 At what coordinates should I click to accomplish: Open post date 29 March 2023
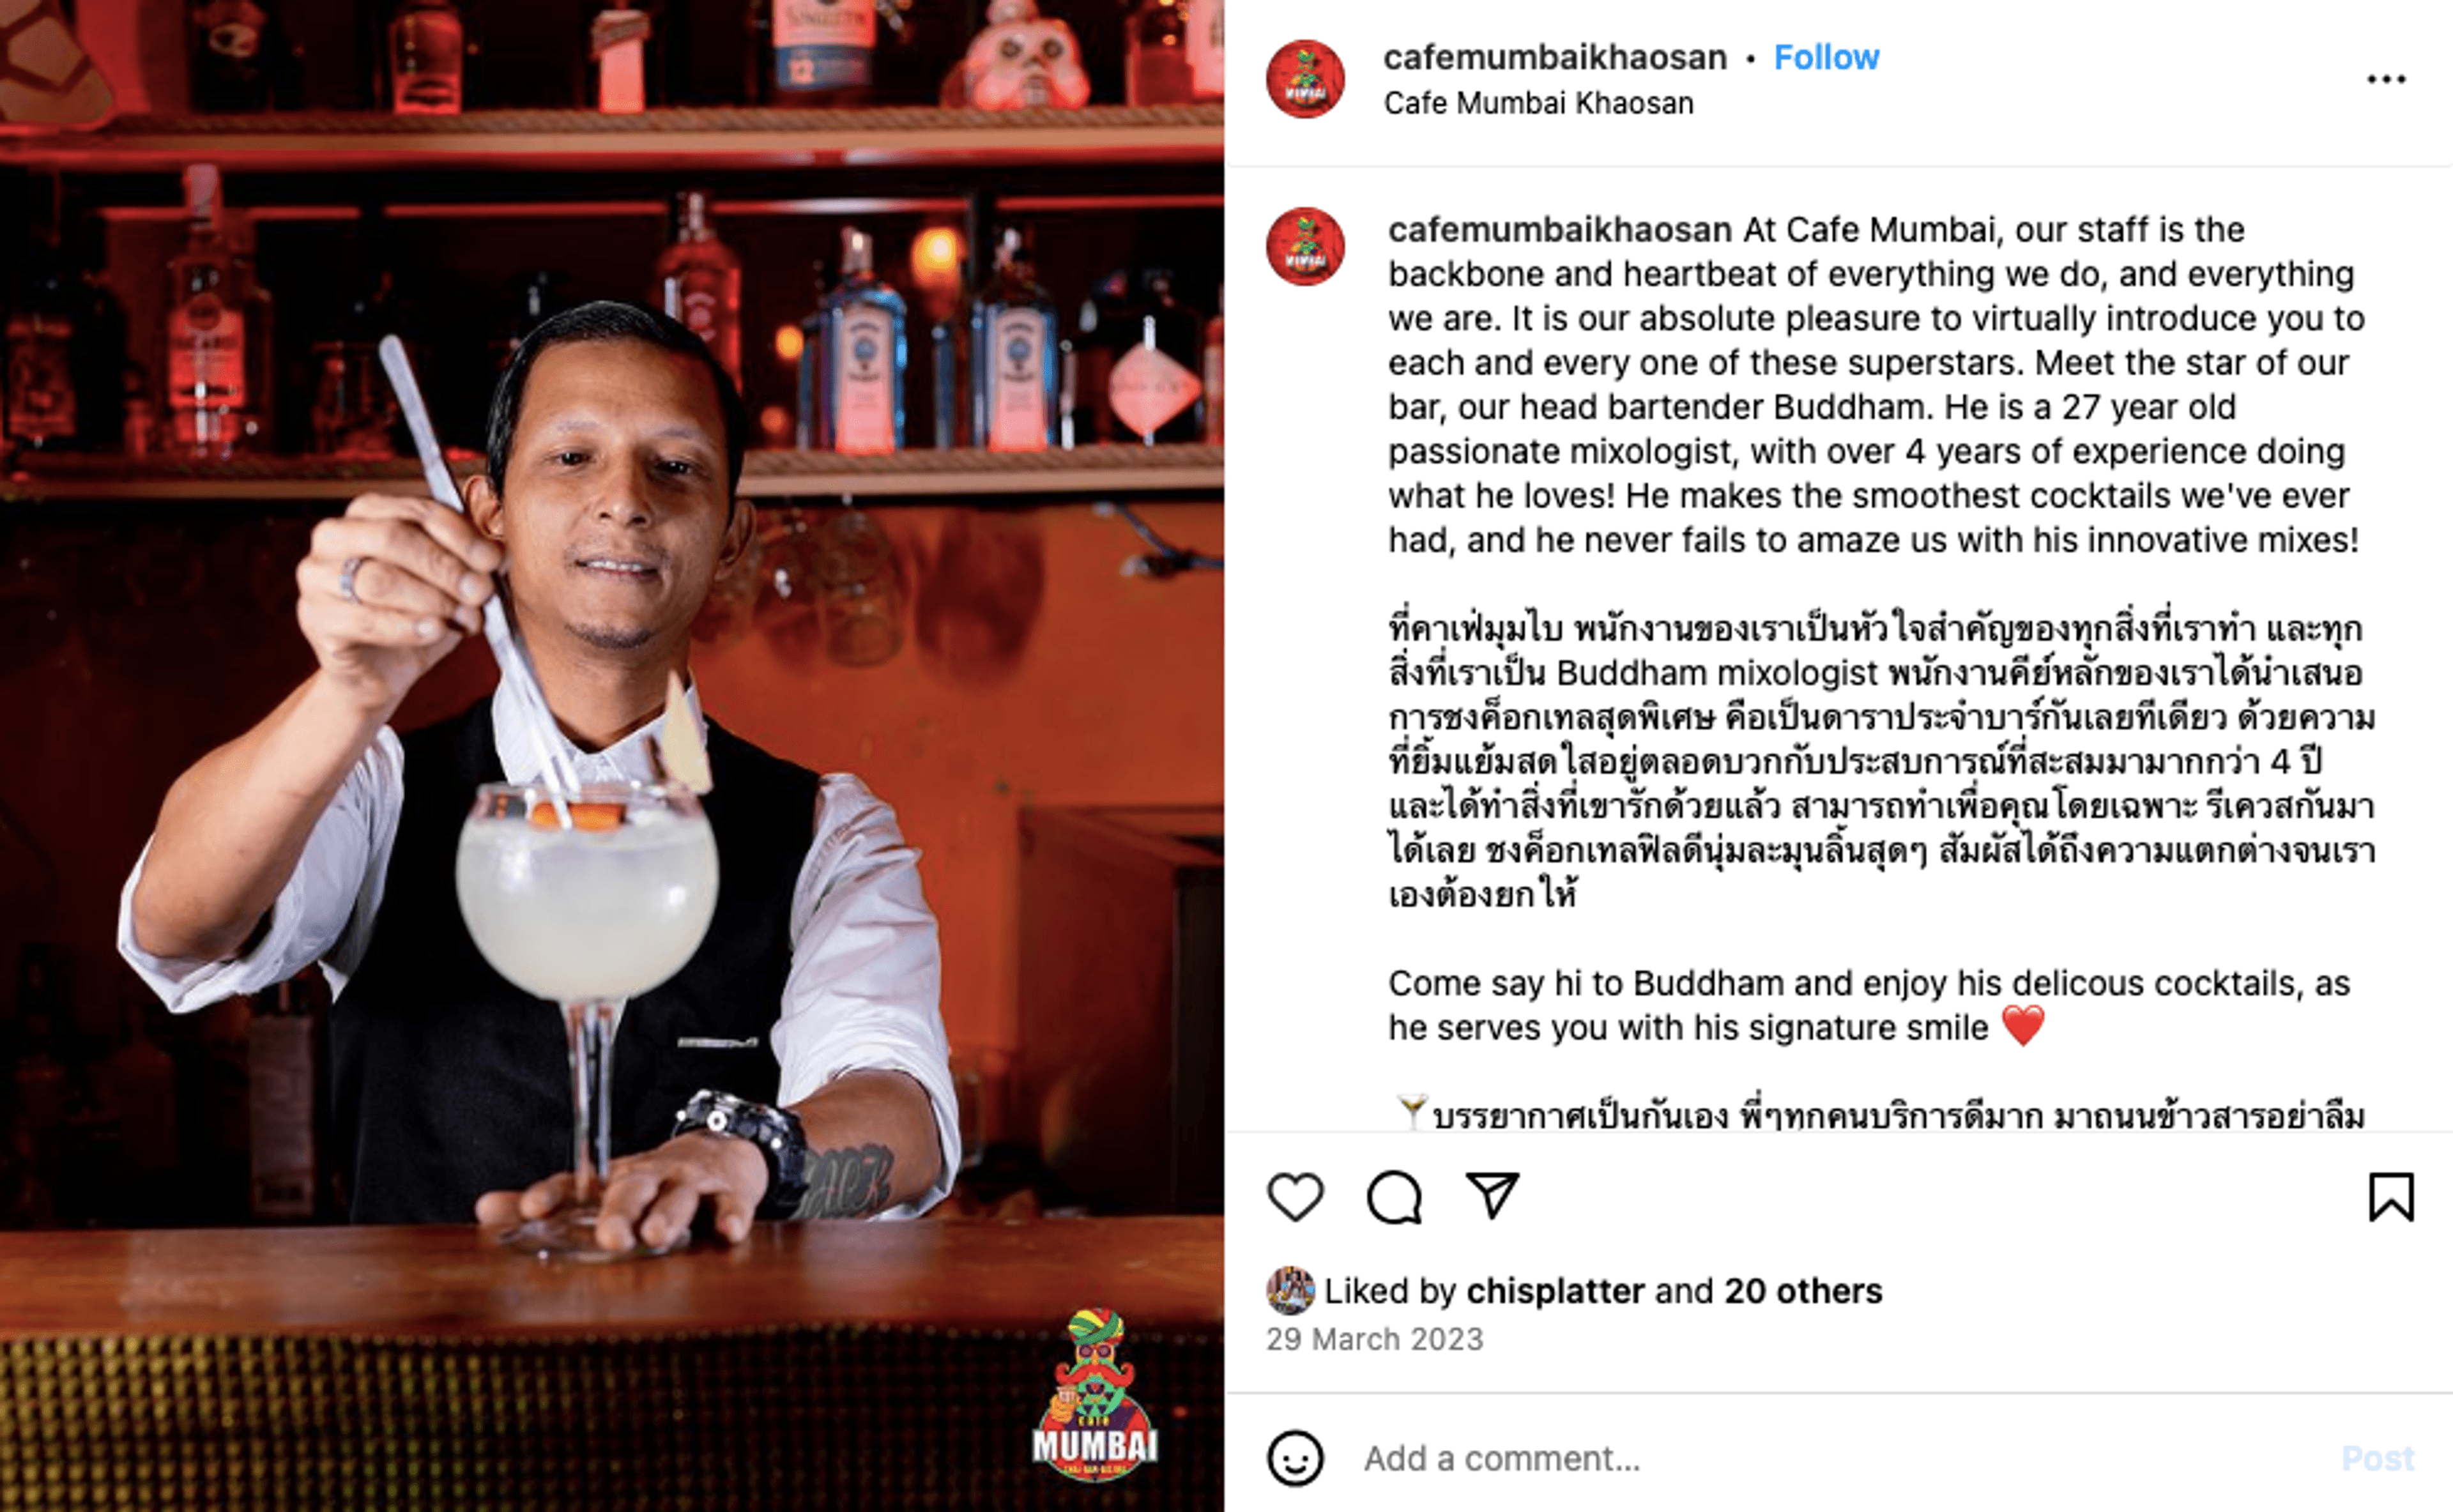pyautogui.click(x=1375, y=1339)
